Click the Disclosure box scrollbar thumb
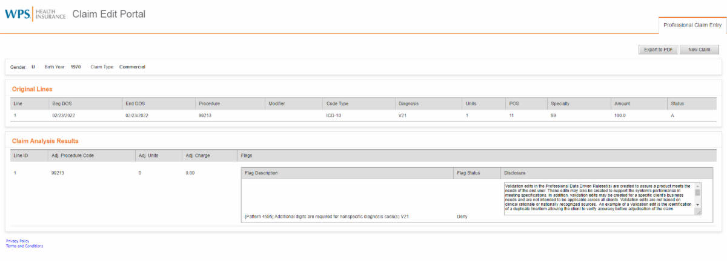The image size is (727, 262). pyautogui.click(x=697, y=192)
